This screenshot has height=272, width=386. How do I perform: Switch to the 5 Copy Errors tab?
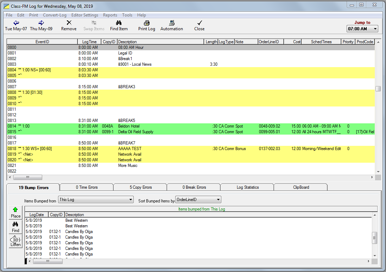coord(140,187)
